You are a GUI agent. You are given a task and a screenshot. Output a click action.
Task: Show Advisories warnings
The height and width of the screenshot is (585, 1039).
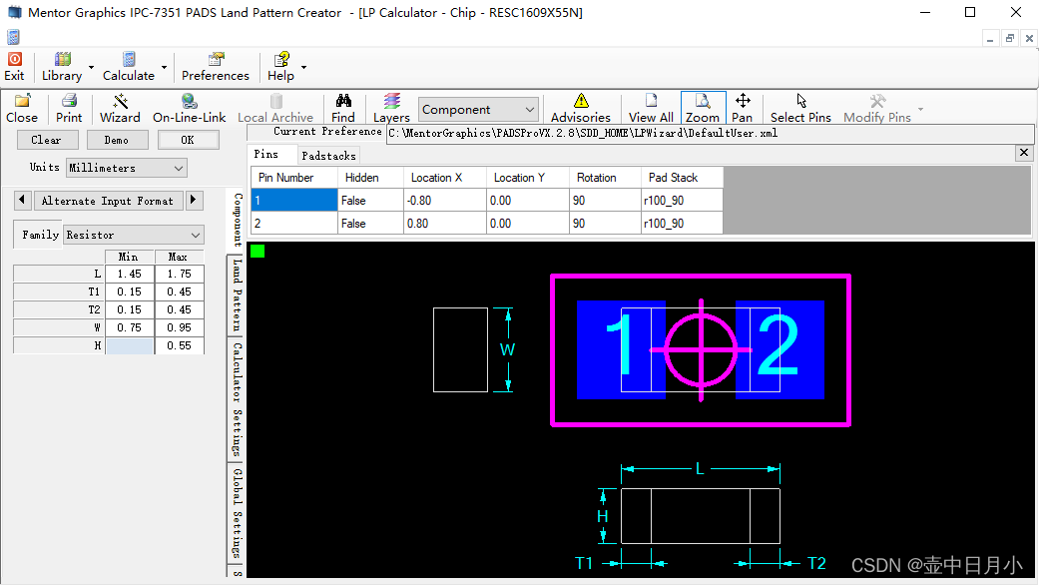pyautogui.click(x=581, y=108)
